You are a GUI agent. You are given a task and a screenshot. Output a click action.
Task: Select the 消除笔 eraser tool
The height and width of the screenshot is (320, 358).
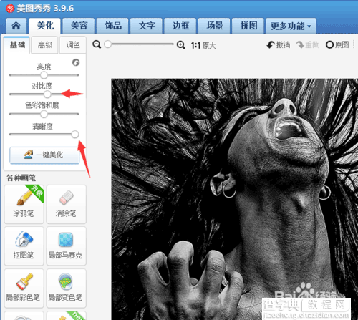pyautogui.click(x=66, y=204)
